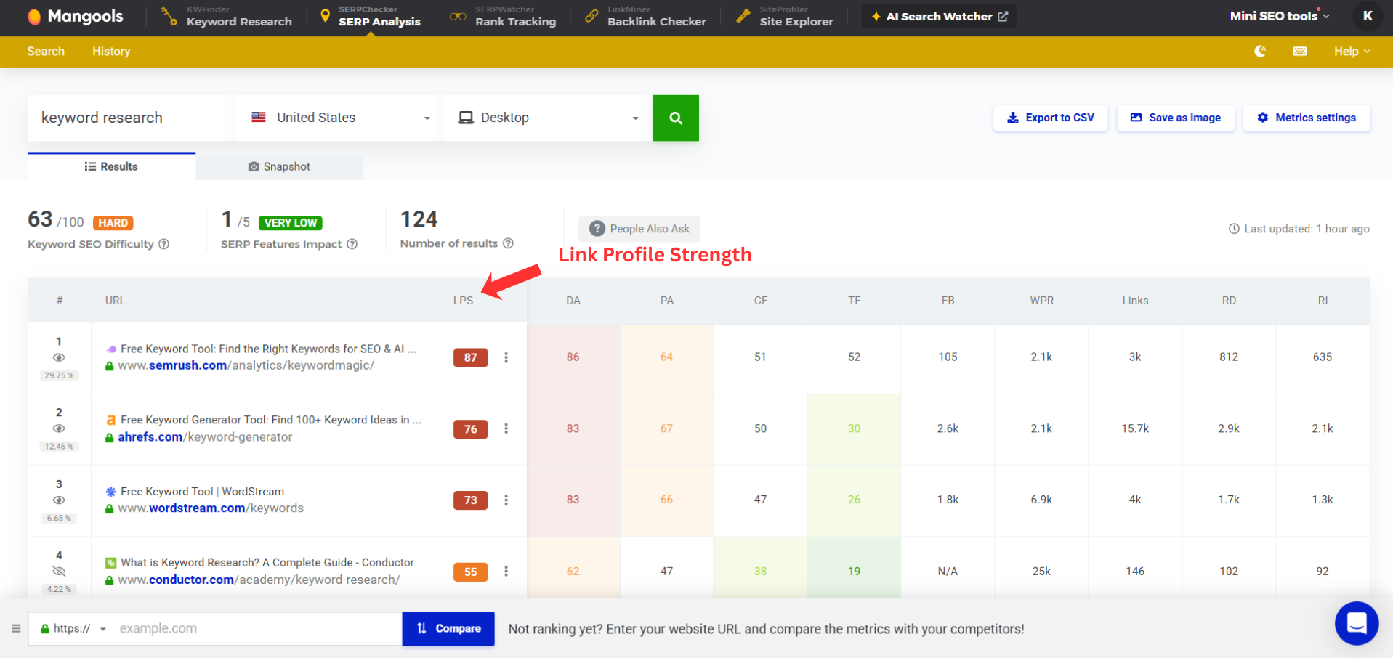Image resolution: width=1393 pixels, height=658 pixels.
Task: Open keyboard shortcuts icon
Action: pos(1300,52)
